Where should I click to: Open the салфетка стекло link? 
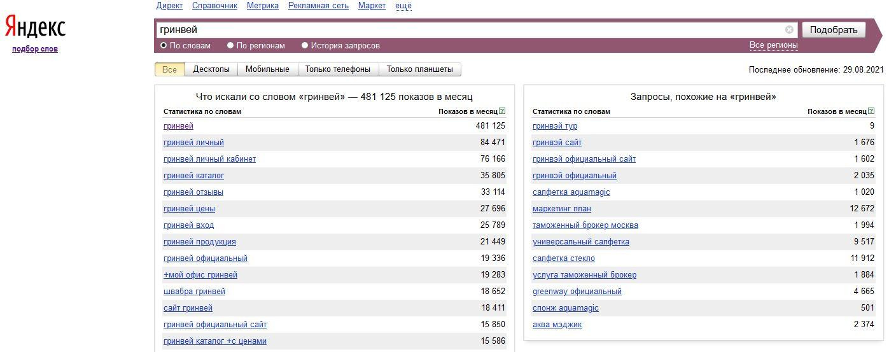[x=564, y=258]
